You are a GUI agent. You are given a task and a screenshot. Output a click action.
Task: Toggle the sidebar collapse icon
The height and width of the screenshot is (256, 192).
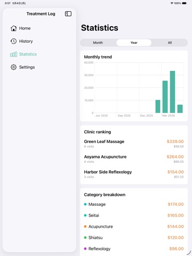[x=68, y=14]
